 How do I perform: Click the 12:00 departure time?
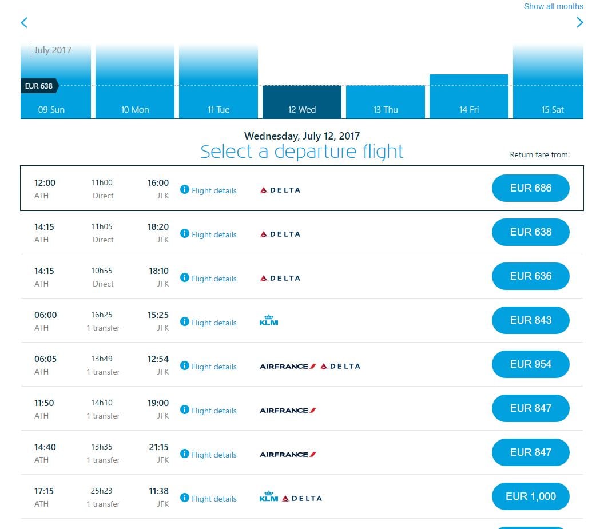tap(45, 183)
